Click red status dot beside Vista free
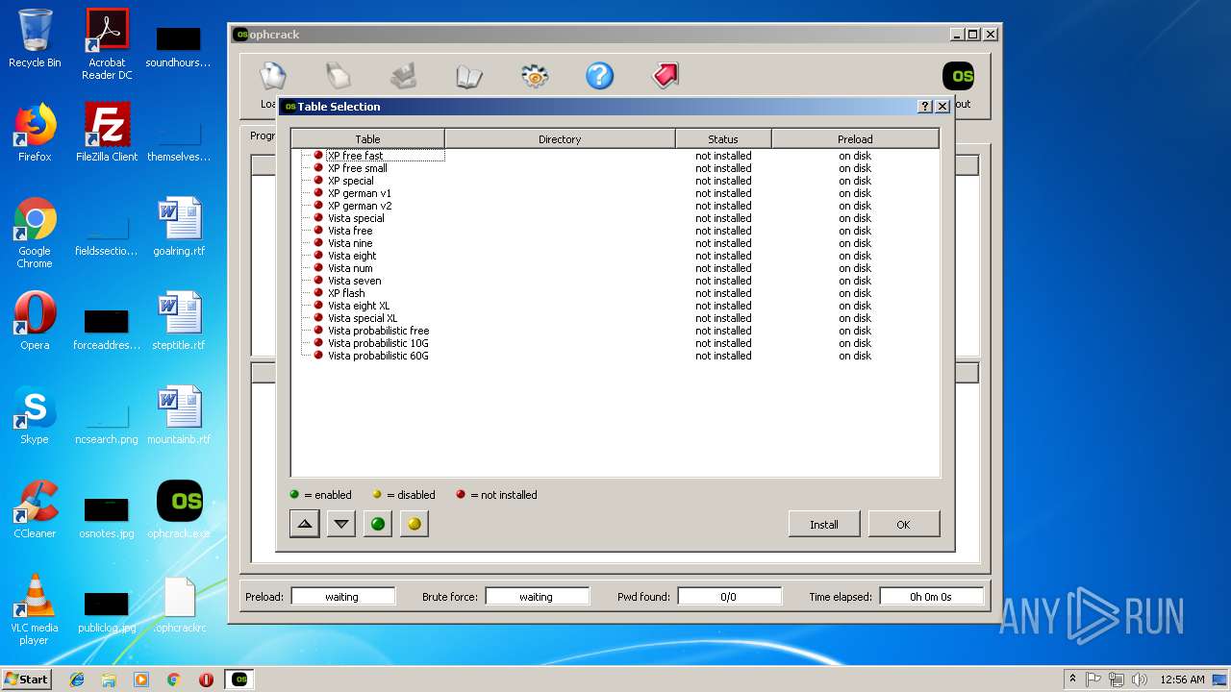Image resolution: width=1231 pixels, height=692 pixels. [x=318, y=231]
